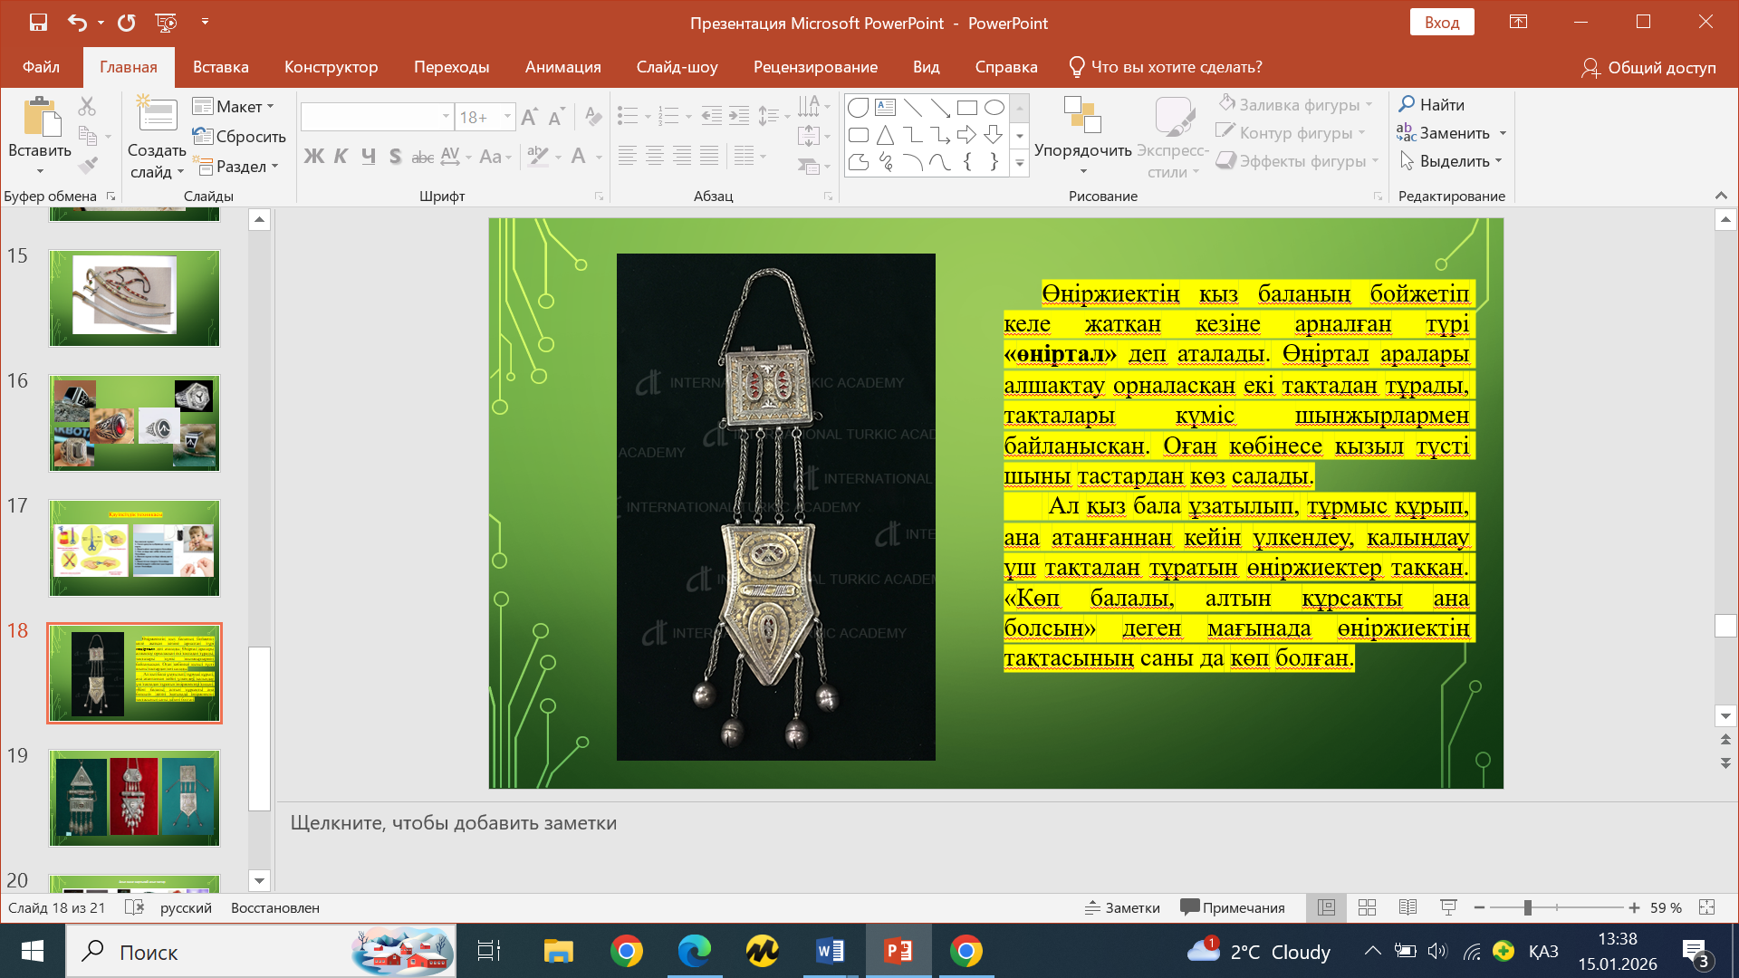Click the Find (Найти) button

(x=1431, y=105)
